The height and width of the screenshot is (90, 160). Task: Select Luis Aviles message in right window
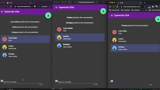(135, 32)
